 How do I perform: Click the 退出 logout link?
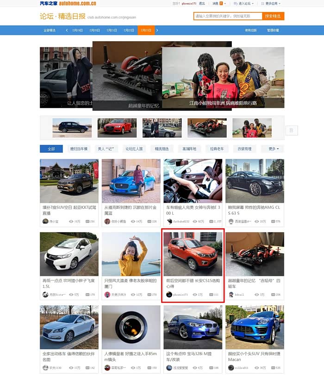pyautogui.click(x=202, y=4)
